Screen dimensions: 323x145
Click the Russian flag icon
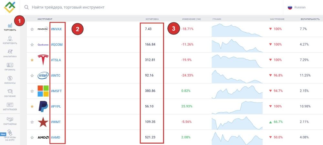[290, 7]
